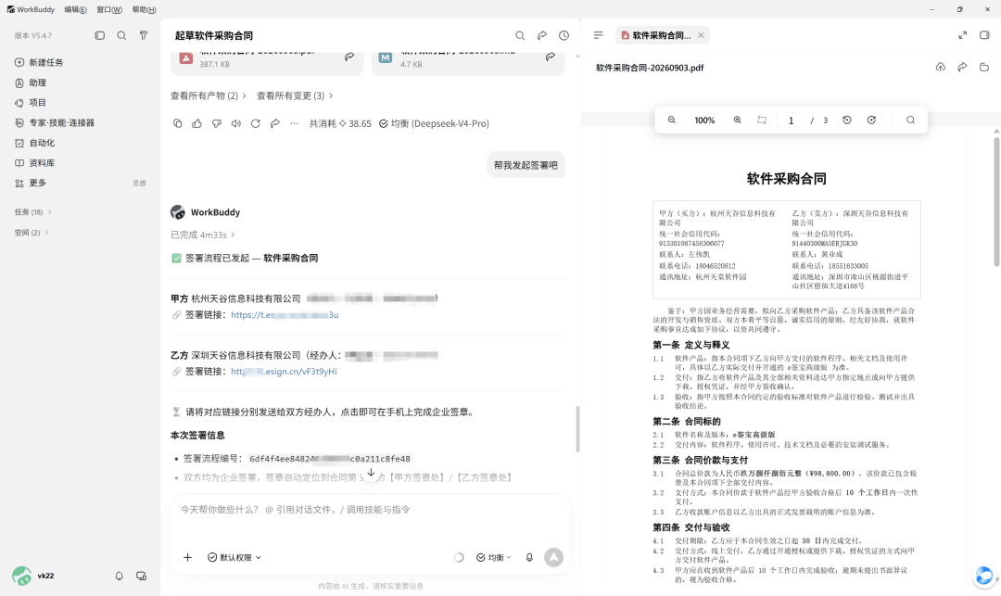Expand the 任务 (18) list
The image size is (1001, 596).
[32, 212]
